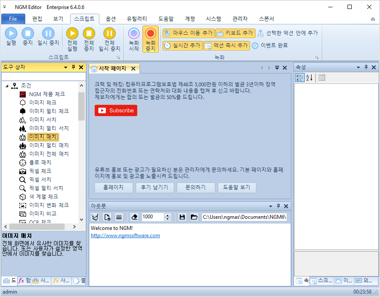Screen dimensions: 380x297
Task: Open the File menu
Action: coord(13,19)
